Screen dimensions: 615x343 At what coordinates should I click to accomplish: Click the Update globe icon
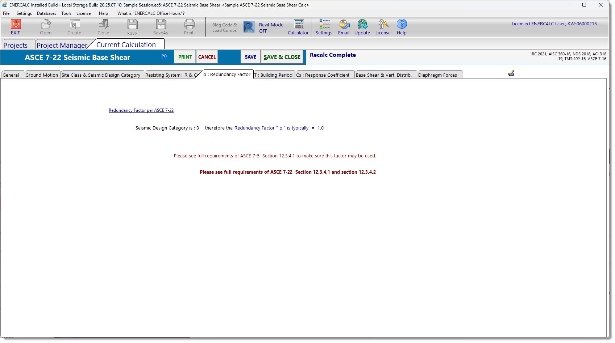[362, 25]
